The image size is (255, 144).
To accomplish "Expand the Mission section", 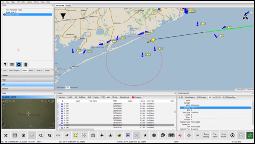I will 27,75.
